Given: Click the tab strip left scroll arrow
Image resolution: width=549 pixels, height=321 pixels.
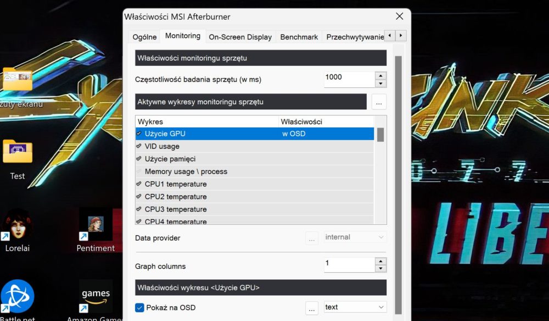Looking at the screenshot, I should coord(390,35).
